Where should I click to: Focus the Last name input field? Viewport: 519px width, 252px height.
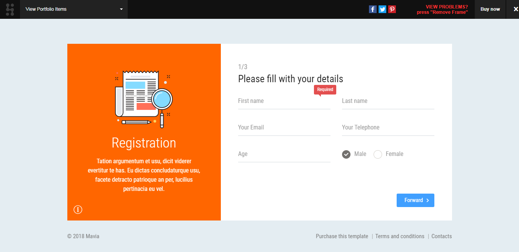pos(388,101)
